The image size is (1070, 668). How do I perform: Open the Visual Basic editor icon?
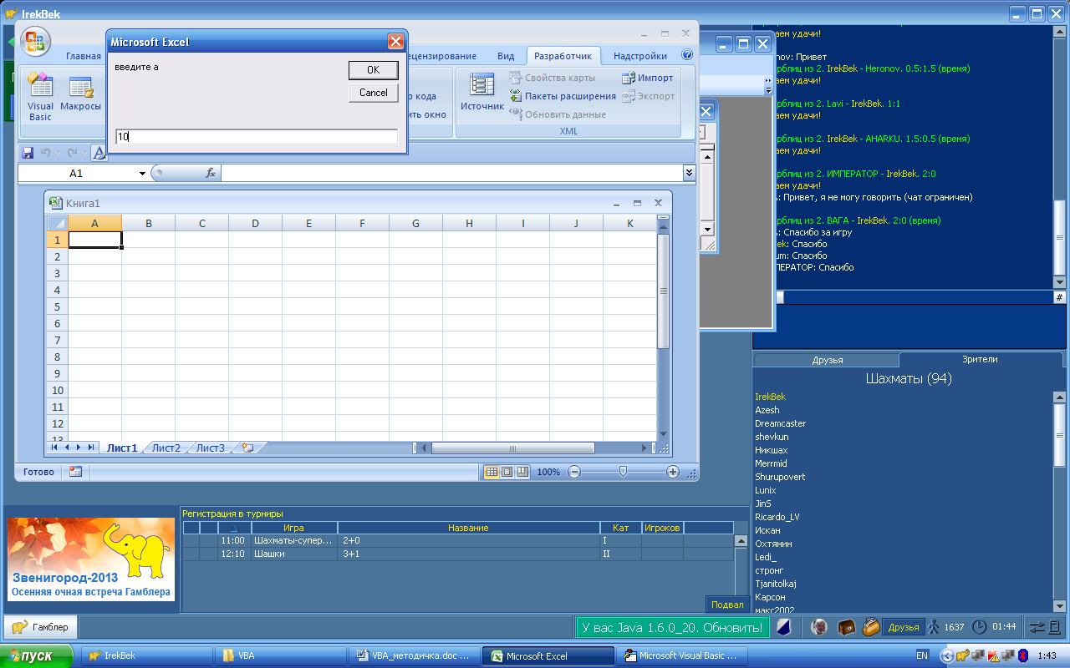click(40, 98)
